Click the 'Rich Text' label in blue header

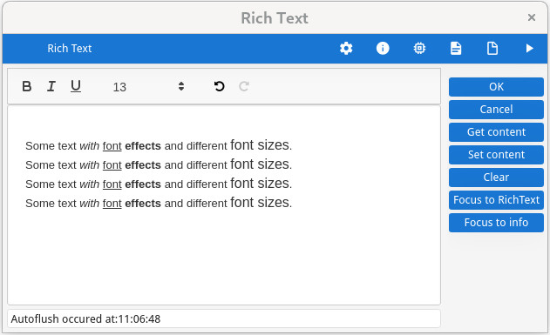70,49
